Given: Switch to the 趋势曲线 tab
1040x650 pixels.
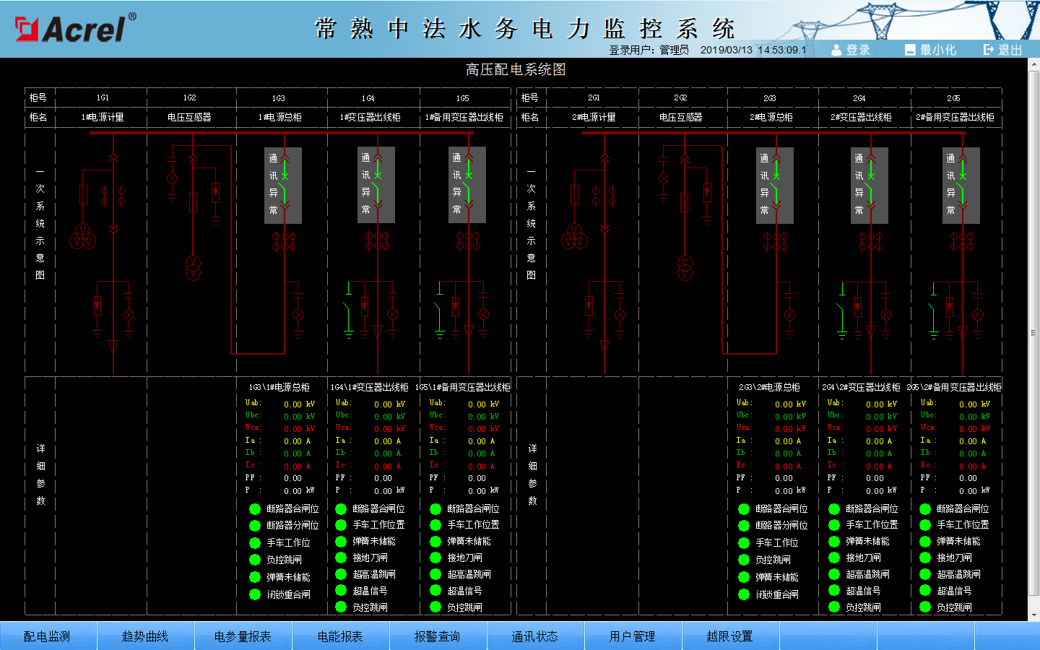Looking at the screenshot, I should click(x=145, y=636).
